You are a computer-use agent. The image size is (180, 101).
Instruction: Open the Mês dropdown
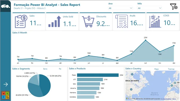(149, 8)
